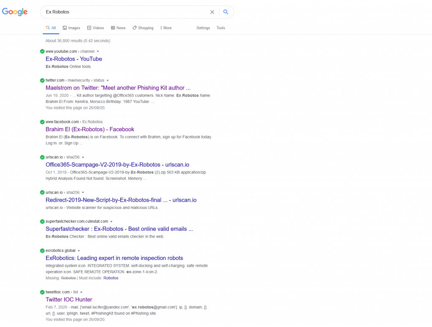Screen dimensions: 432x327
Task: Click the www.youtube.com › channel URL
Action: (x=70, y=51)
